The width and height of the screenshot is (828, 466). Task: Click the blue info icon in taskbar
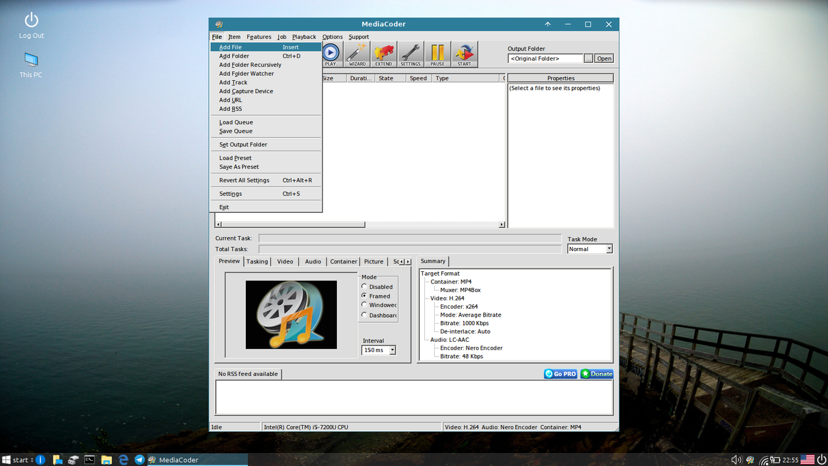click(40, 460)
